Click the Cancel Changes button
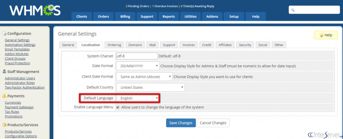The width and height of the screenshot is (343, 139). pyautogui.click(x=213, y=123)
